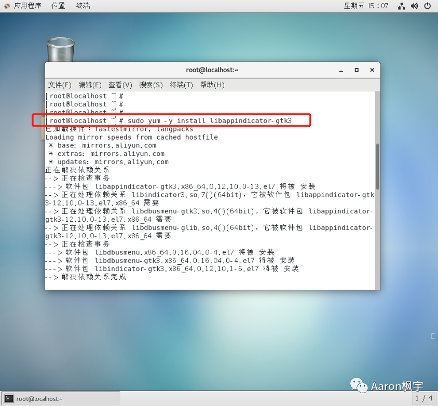Maximize the root@localhost terminal window
The image size is (438, 406).
pyautogui.click(x=357, y=70)
